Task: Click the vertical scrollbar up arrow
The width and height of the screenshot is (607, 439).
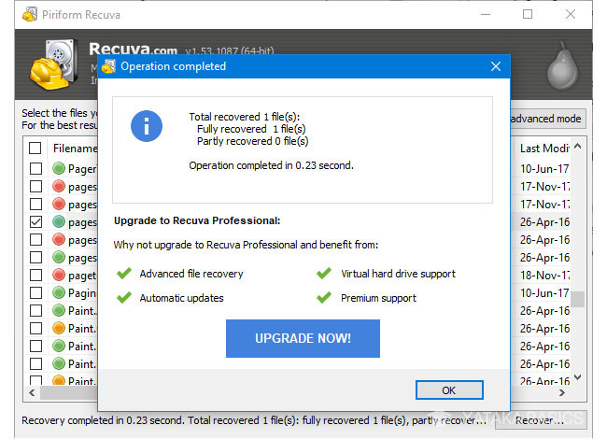Action: [577, 147]
